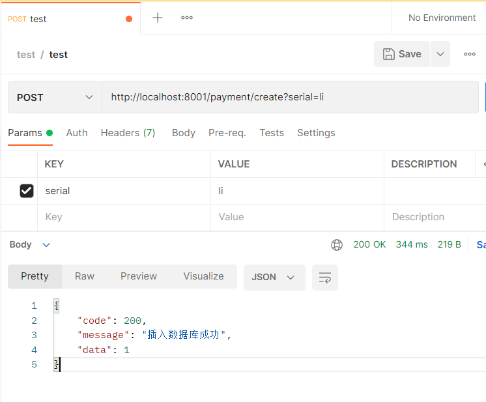
Task: Collapse JSON at opening brace on line 1
Action: point(57,306)
